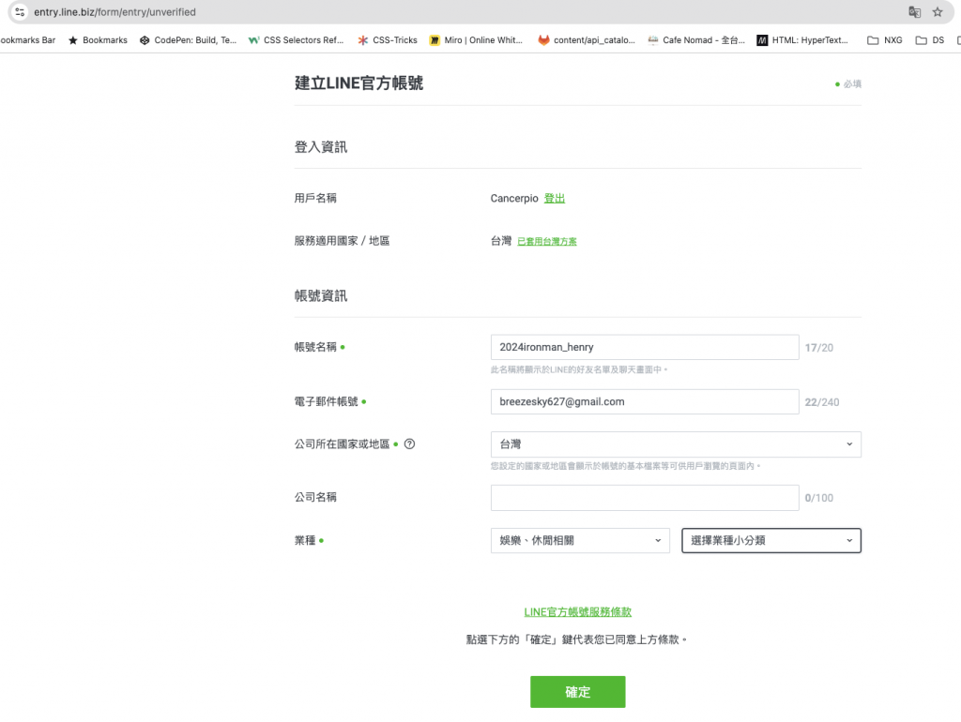The height and width of the screenshot is (722, 961).
Task: Open the Miro Online Whiteboard bookmark
Action: [476, 39]
